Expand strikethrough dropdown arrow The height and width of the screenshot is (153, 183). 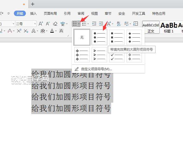[x=14, y=31]
